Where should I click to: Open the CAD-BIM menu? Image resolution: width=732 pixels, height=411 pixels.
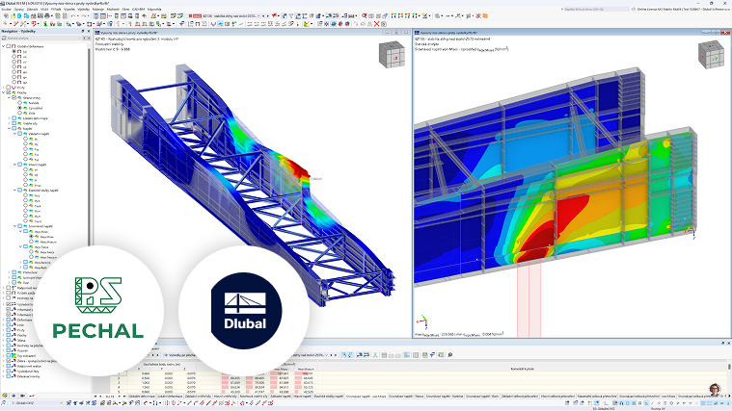tap(138, 9)
